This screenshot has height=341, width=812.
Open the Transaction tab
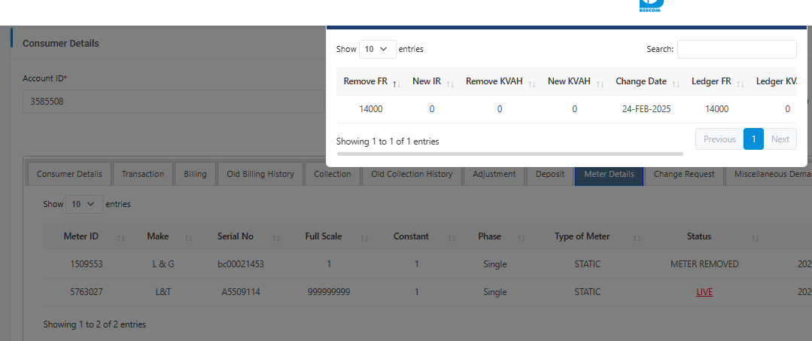tap(142, 174)
